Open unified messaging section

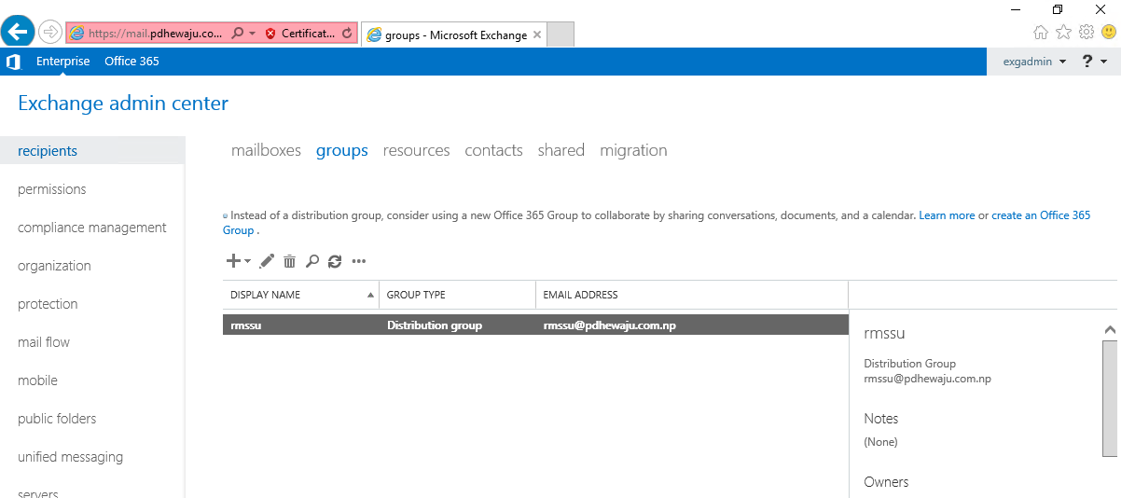click(x=71, y=457)
